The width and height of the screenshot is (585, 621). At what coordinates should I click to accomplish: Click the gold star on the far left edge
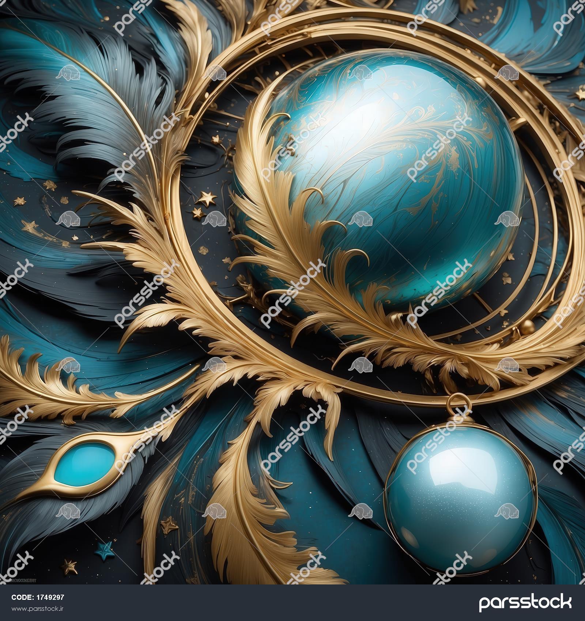(19, 201)
